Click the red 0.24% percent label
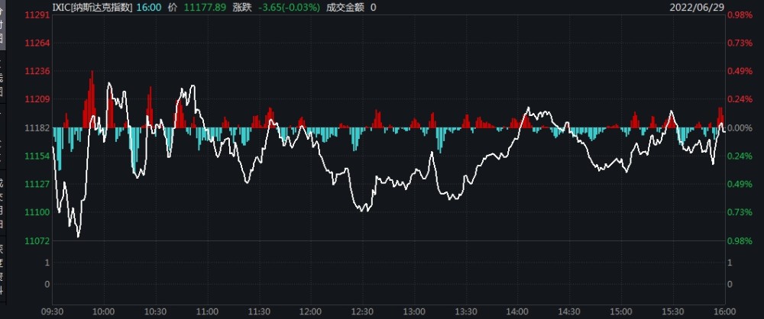The height and width of the screenshot is (319, 764). [x=740, y=99]
